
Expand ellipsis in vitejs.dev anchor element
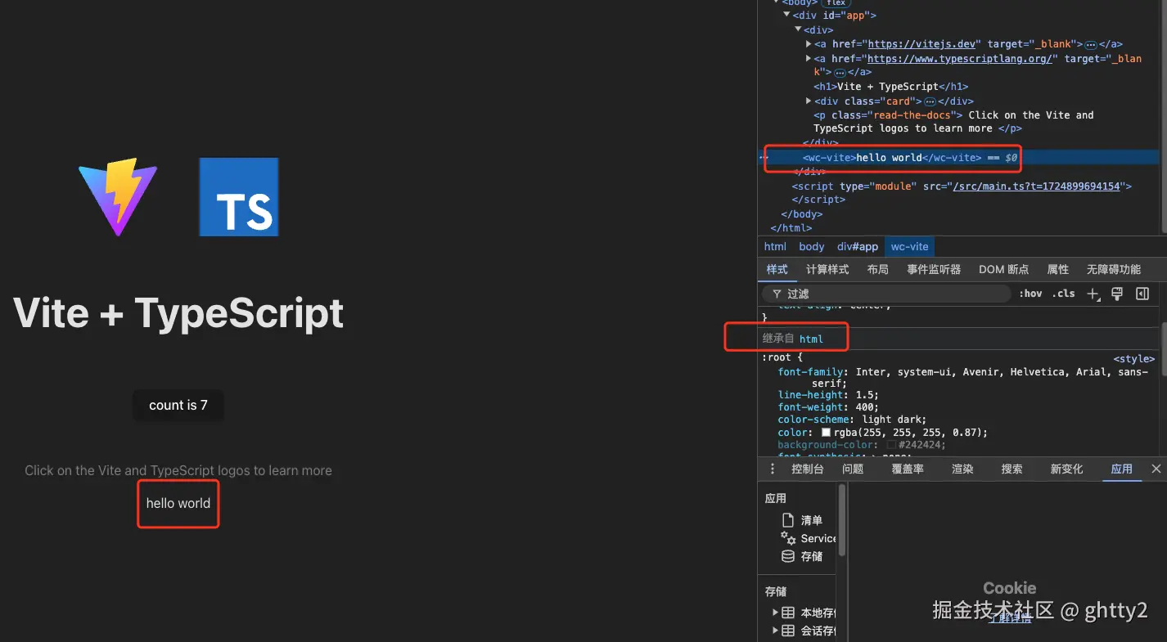1091,45
